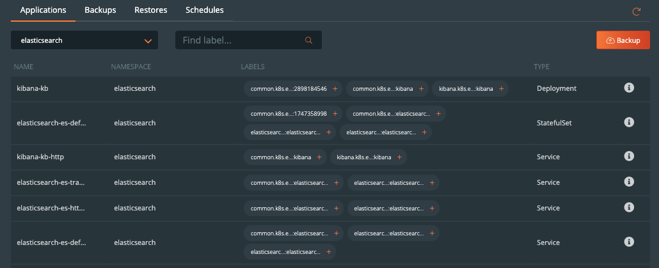
Task: Go to the Schedules tab
Action: (204, 10)
